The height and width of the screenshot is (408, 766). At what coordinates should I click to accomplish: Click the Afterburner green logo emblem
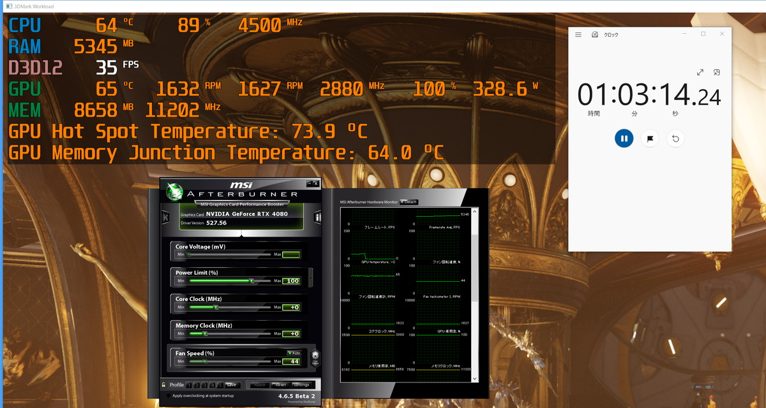[173, 192]
